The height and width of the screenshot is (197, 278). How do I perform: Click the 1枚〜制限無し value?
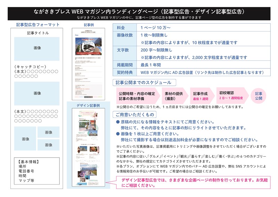pyautogui.click(x=154, y=35)
